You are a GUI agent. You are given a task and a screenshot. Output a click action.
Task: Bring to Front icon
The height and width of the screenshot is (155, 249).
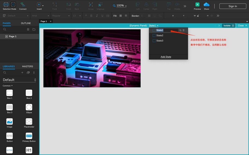[x=69, y=4]
